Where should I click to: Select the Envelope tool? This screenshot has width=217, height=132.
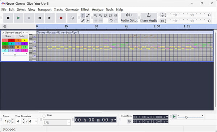[88, 15]
